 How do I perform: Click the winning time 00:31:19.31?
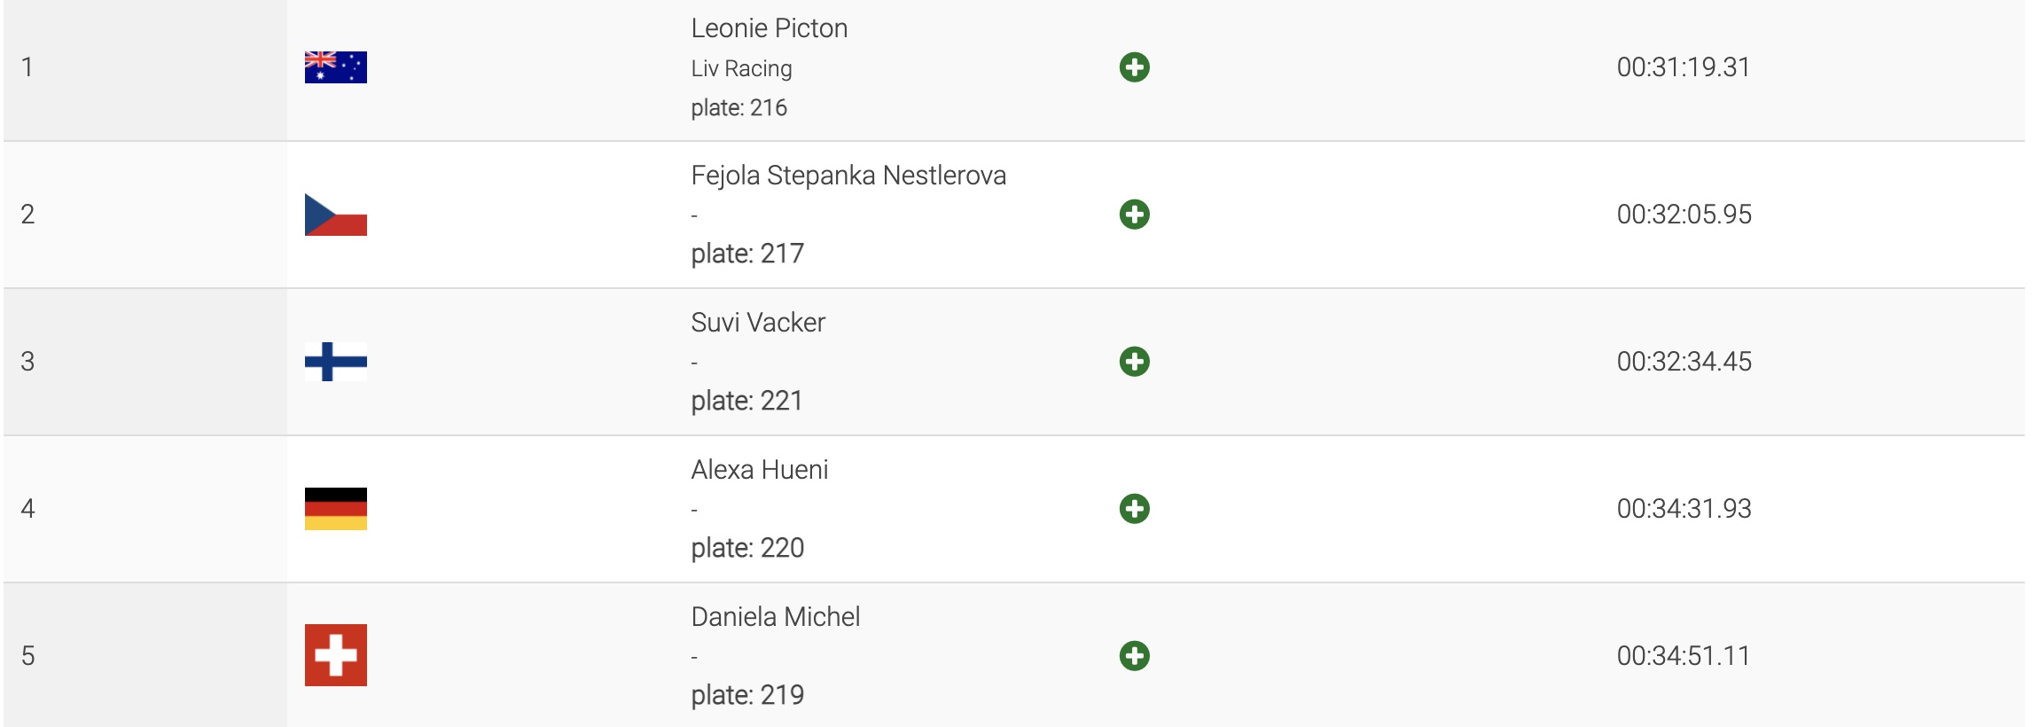[1683, 67]
